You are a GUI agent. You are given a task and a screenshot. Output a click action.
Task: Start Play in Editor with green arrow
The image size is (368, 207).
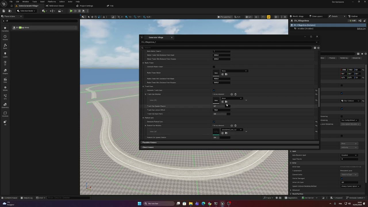point(71,11)
